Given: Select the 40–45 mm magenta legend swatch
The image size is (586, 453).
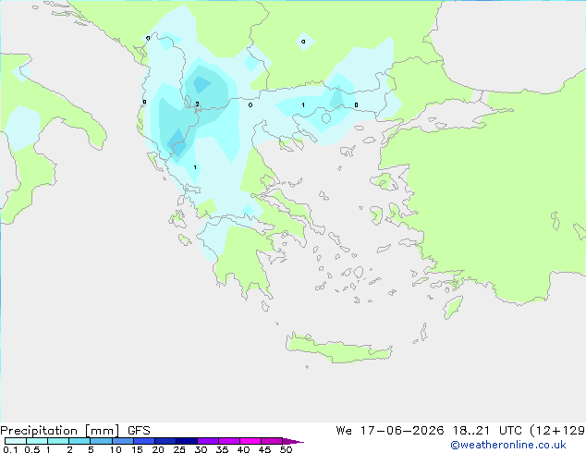Looking at the screenshot, I should [250, 441].
